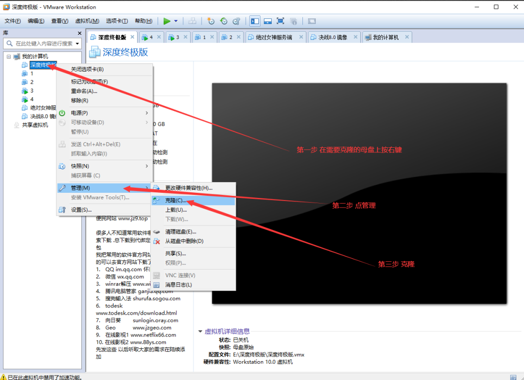
Task: Choose 更改硬件兼容性(H)... in submenu
Action: pos(193,188)
